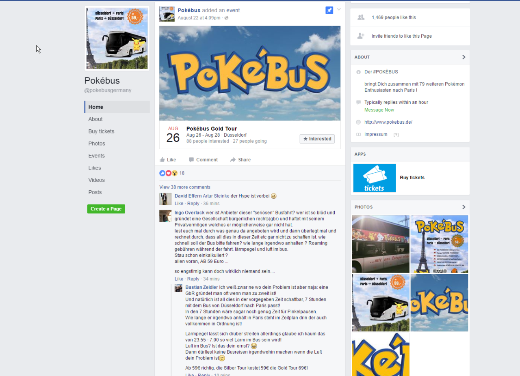
Task: Click the invite friends person-plus icon
Action: click(361, 36)
